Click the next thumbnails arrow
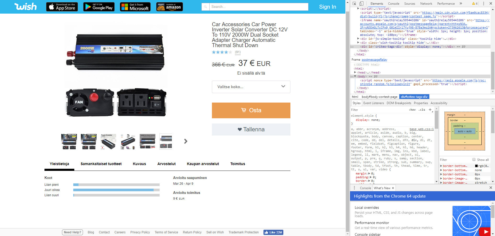The image size is (495, 236). [185, 141]
